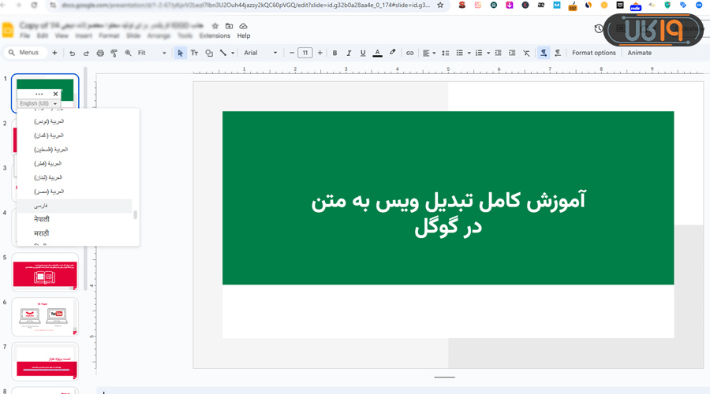View cloud document status
The image size is (710, 394).
click(x=243, y=26)
